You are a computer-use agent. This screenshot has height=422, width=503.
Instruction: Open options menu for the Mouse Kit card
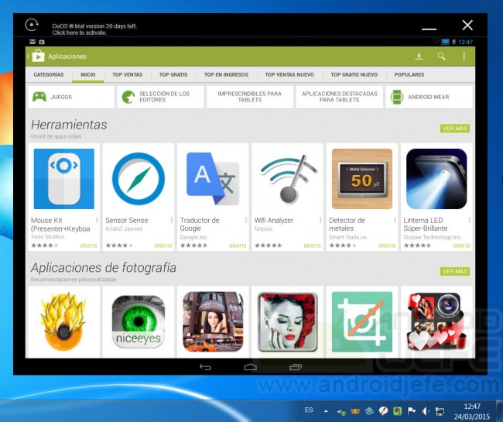pos(97,220)
